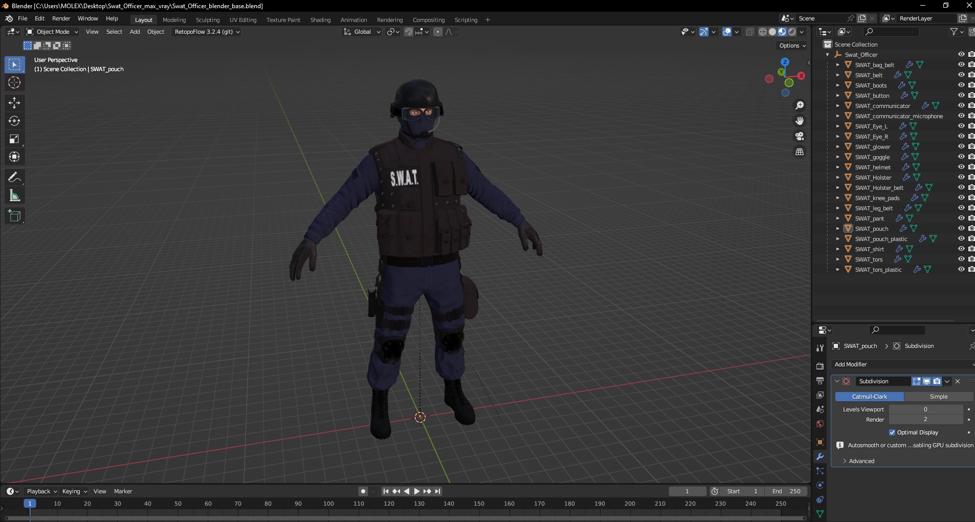Open the Tool properties tab
The image size is (975, 522).
pyautogui.click(x=820, y=347)
